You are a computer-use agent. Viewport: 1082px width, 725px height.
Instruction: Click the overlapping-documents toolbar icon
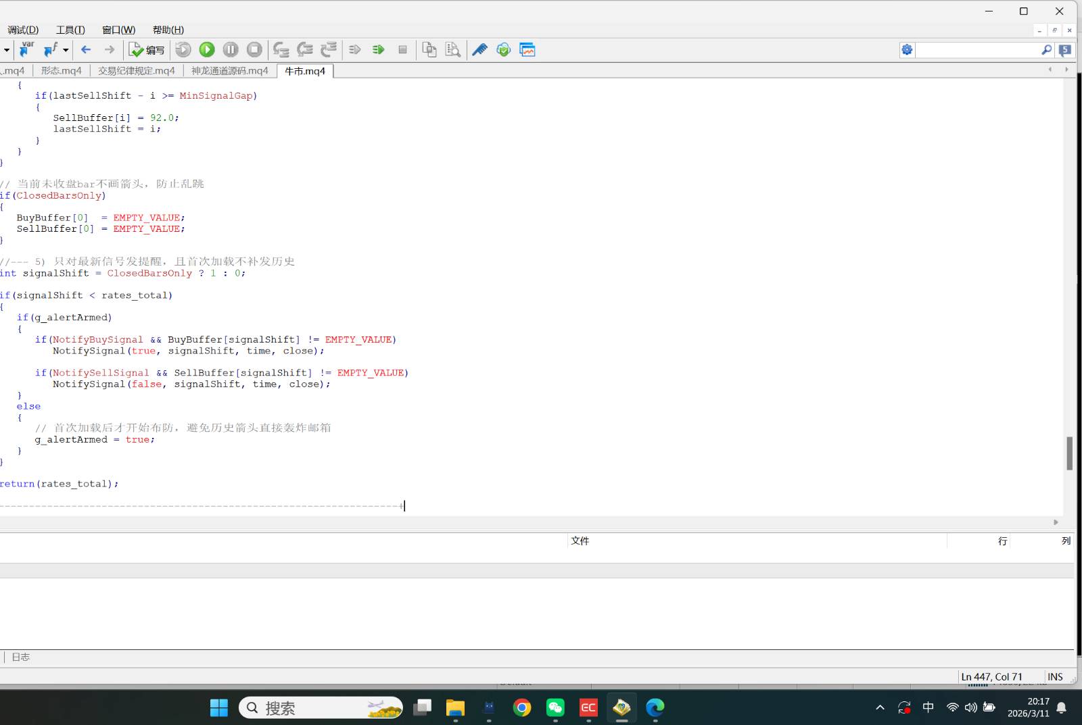click(429, 49)
